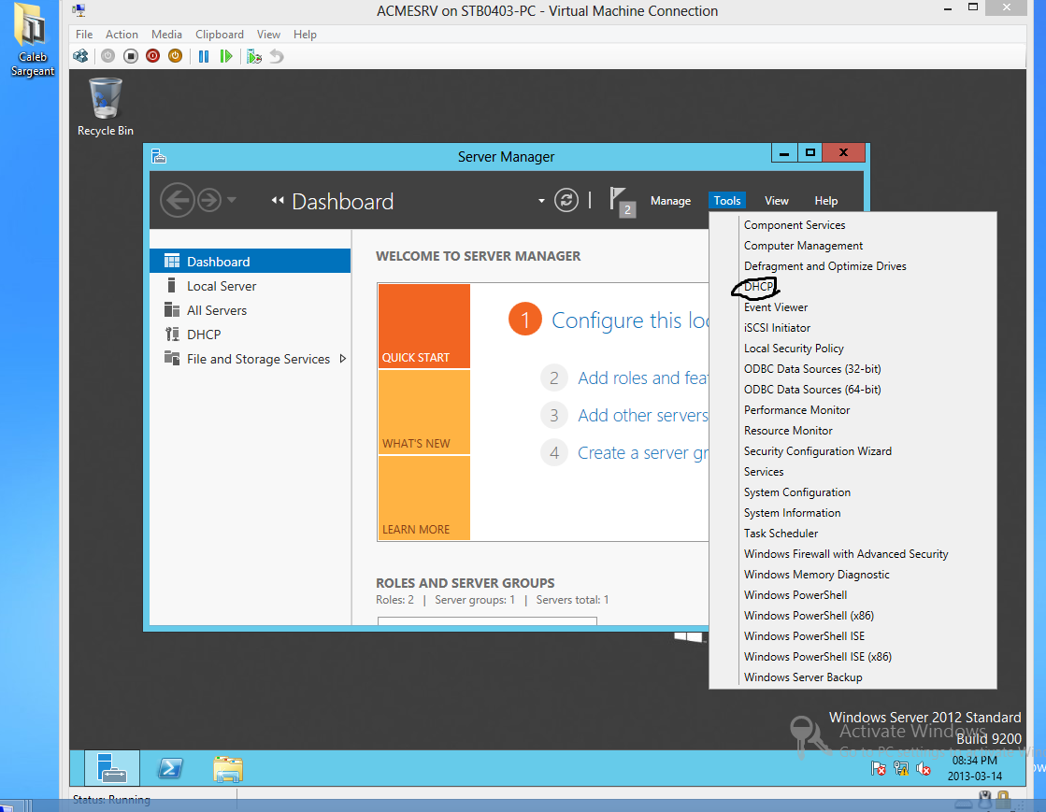This screenshot has height=812, width=1046.
Task: Choose Windows Server Backup
Action: pyautogui.click(x=803, y=677)
